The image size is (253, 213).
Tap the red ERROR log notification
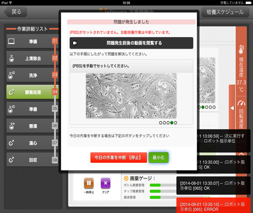(213, 205)
